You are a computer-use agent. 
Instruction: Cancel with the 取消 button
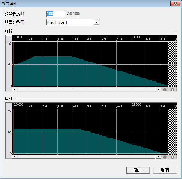coord(165,170)
